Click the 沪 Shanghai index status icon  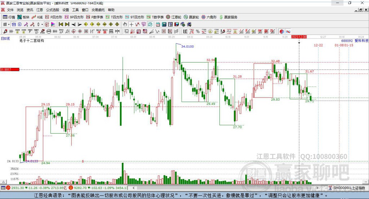pos(8,188)
